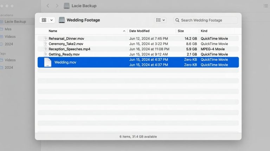Viewport: 270px width, 151px height.
Task: Click the 8.6 GB size cell
Action: coord(191,44)
